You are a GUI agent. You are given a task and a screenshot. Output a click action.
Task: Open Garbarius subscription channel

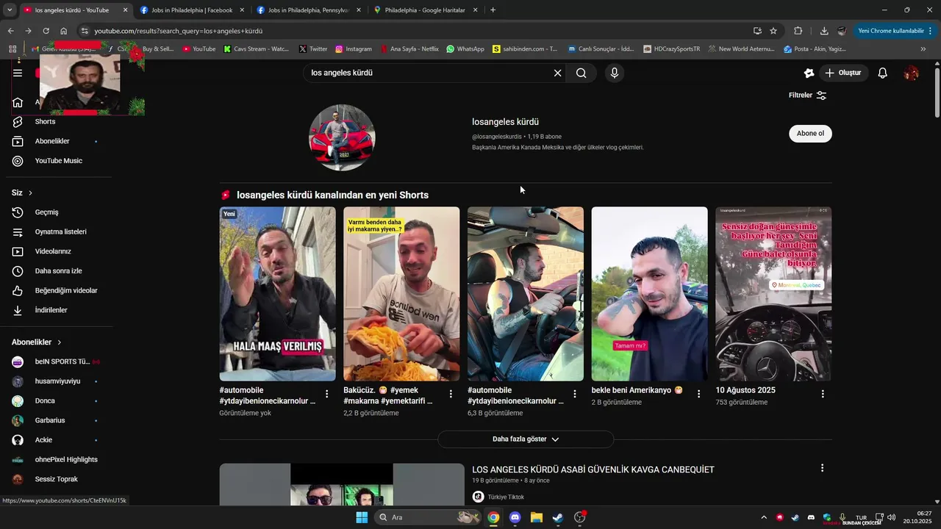50,420
